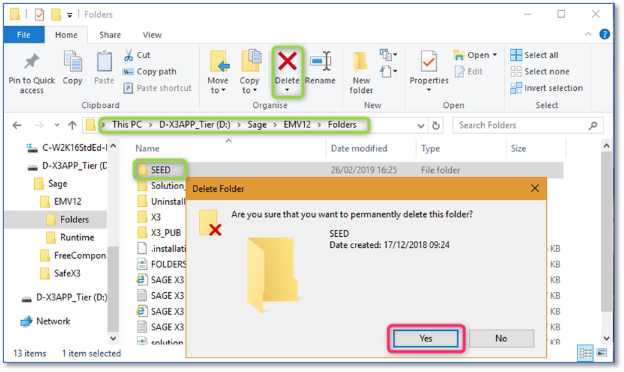Select the SEED folder in file list
The width and height of the screenshot is (624, 372).
coord(161,170)
